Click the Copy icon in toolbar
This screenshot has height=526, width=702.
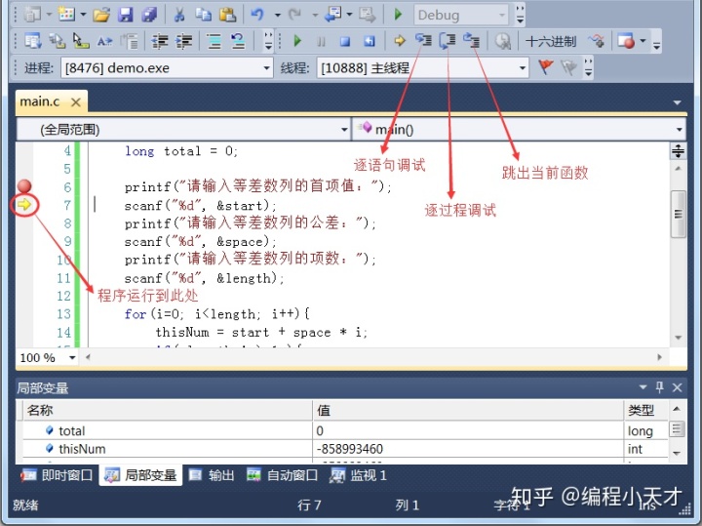click(203, 15)
